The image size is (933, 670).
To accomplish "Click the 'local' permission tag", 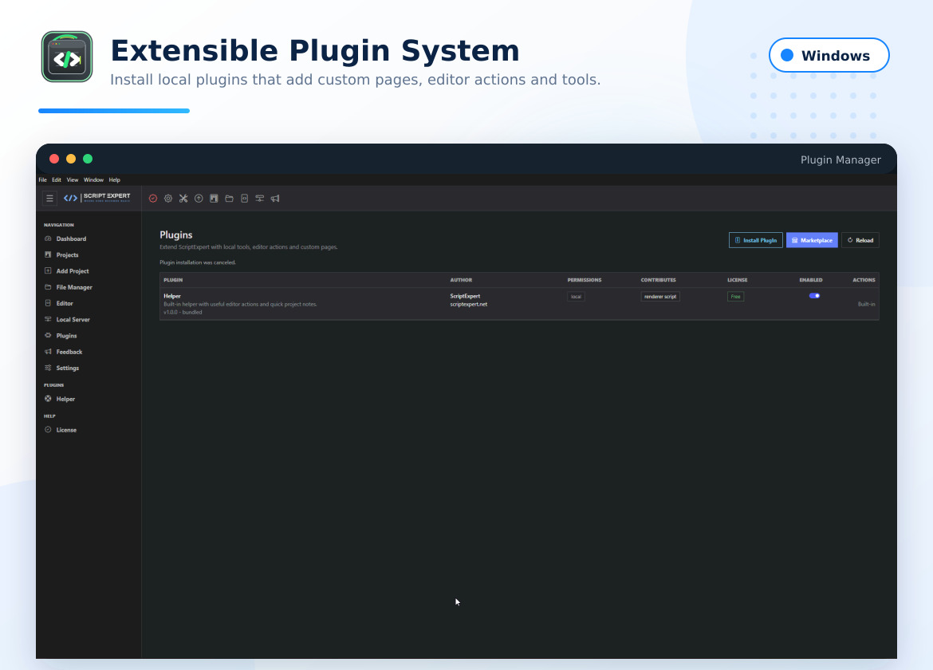I will [x=576, y=297].
